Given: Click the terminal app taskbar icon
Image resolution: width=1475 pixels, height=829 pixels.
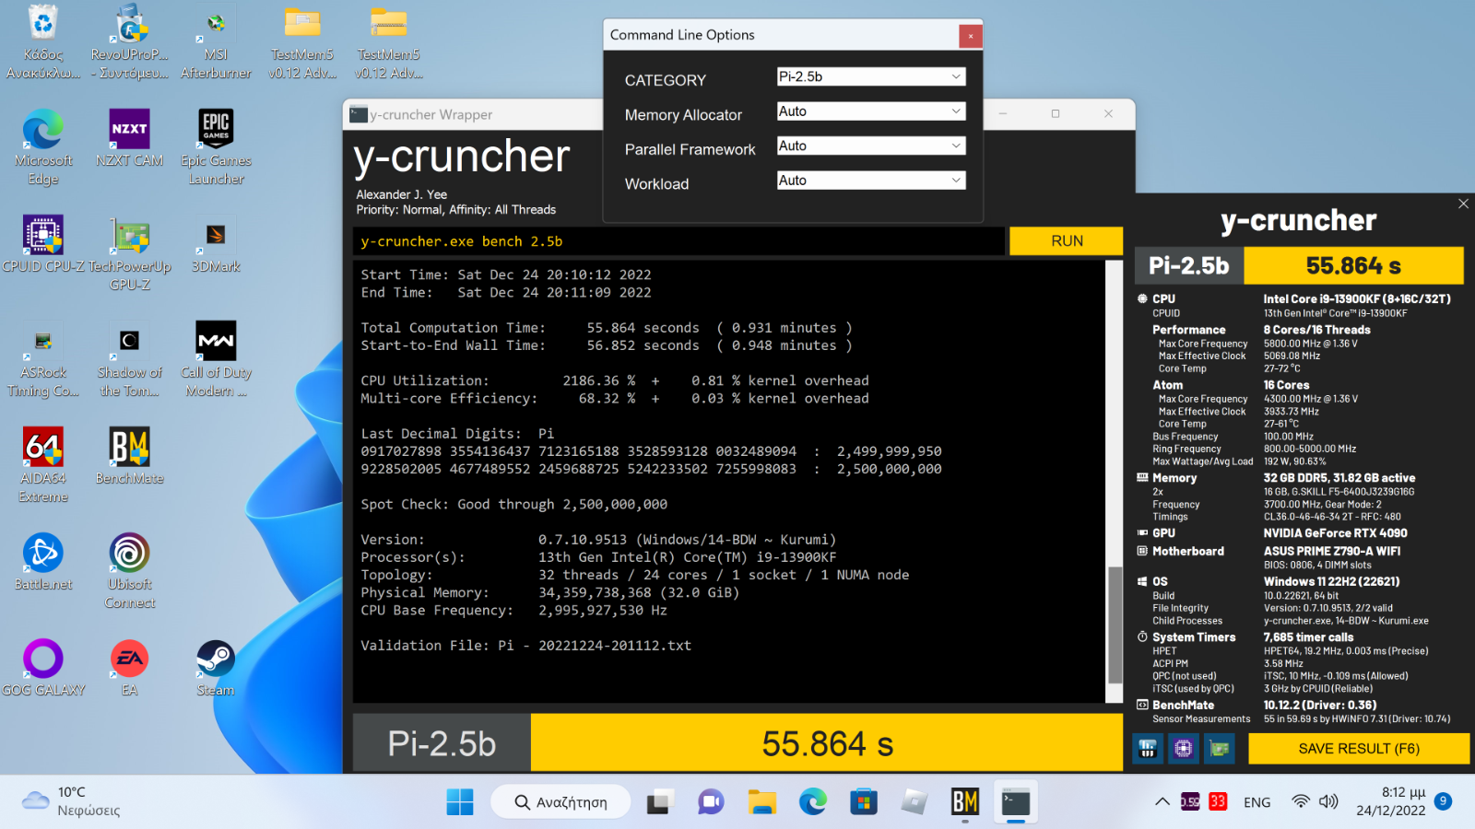Looking at the screenshot, I should [x=1016, y=802].
